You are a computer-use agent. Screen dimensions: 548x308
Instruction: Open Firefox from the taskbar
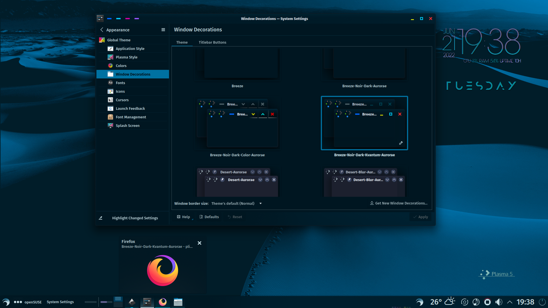(x=163, y=302)
